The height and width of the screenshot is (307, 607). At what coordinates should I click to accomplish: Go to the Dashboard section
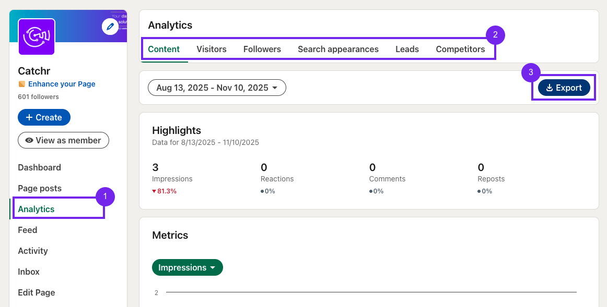click(x=39, y=167)
